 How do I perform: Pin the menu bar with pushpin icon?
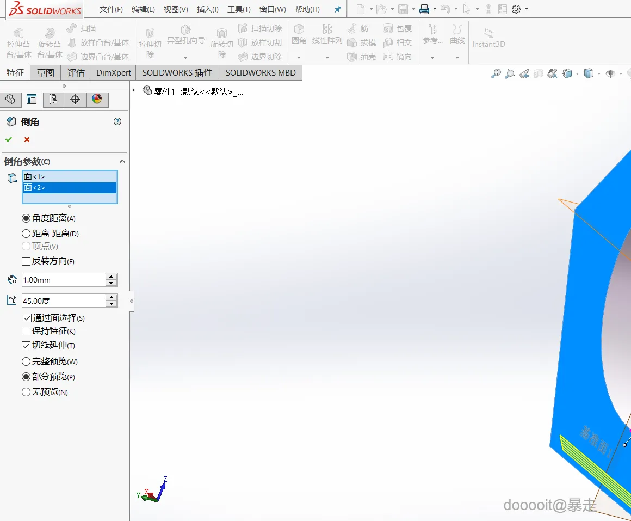pos(338,9)
